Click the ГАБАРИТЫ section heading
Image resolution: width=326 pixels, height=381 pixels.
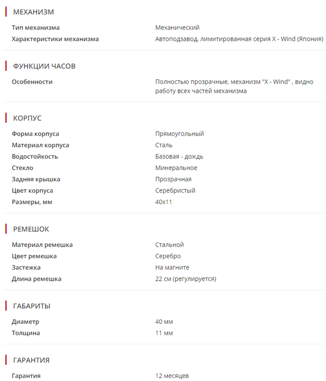[31, 306]
